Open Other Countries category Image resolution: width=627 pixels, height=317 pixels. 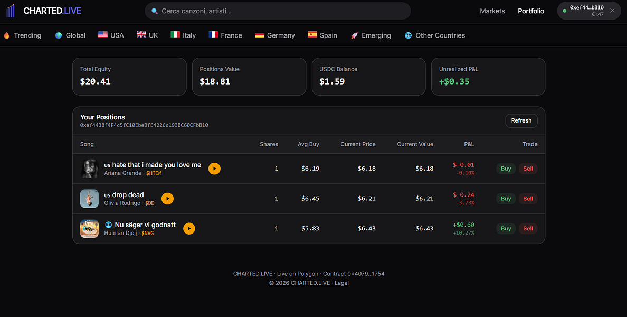pos(435,35)
